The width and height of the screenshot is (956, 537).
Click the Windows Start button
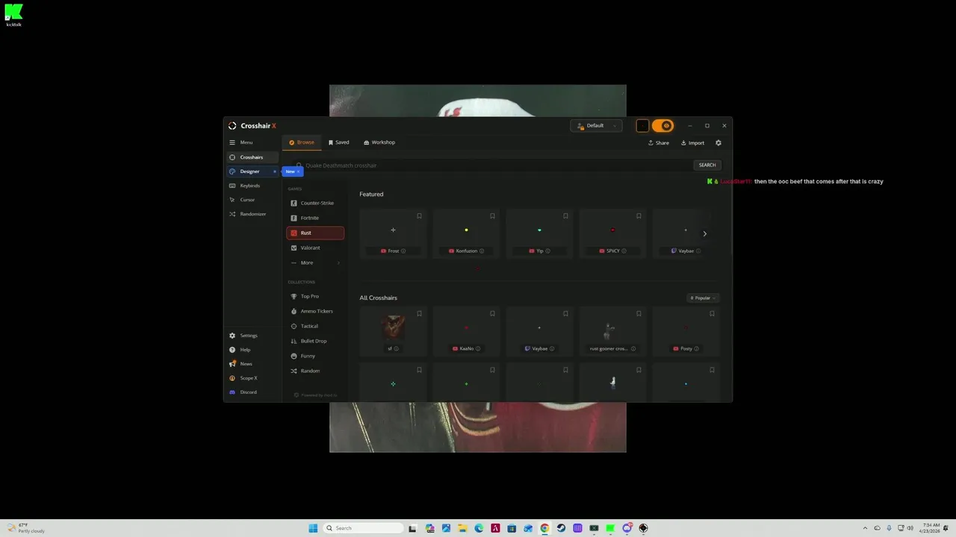pyautogui.click(x=313, y=528)
